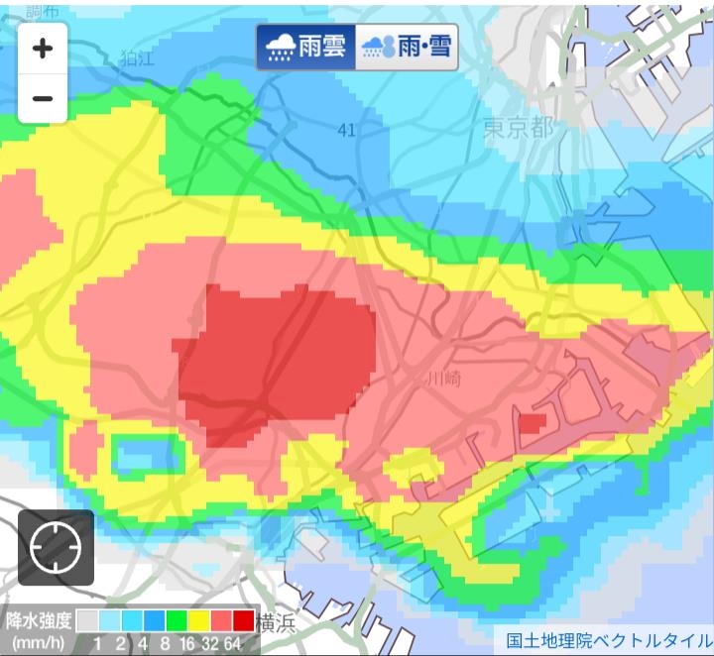Switch to the 雨雲 rain cloud layer

305,47
